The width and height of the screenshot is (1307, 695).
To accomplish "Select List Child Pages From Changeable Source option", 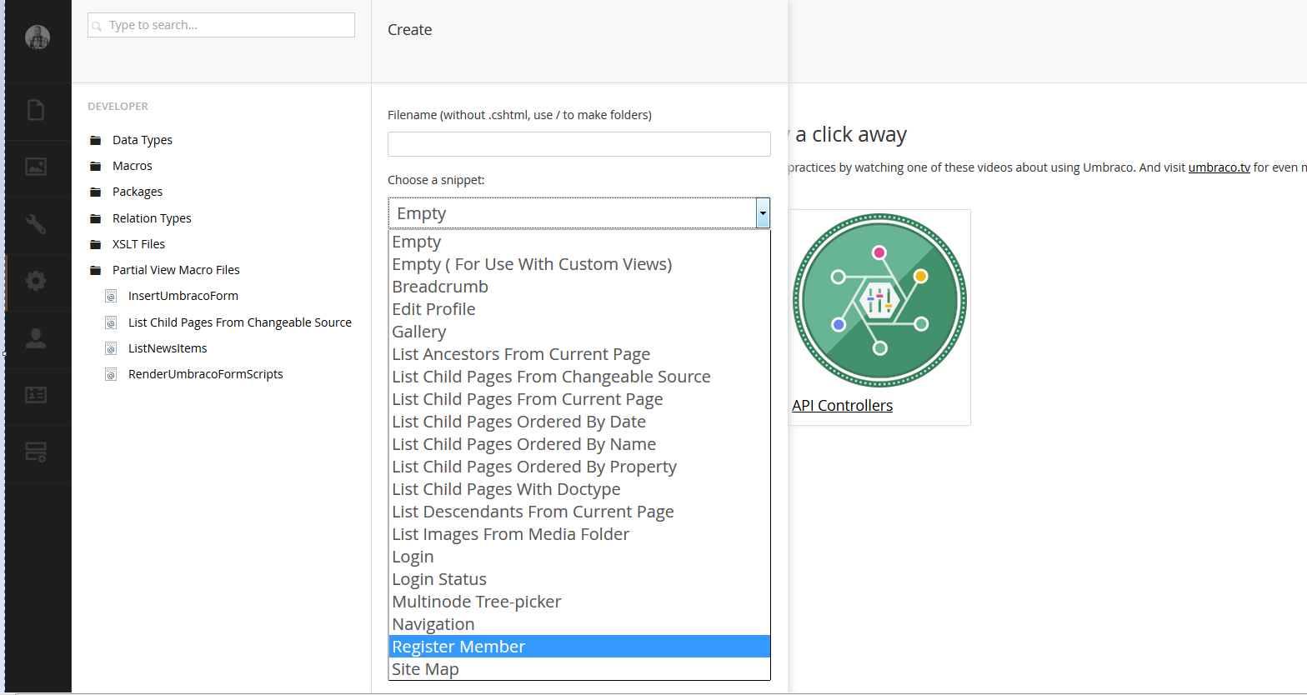I will tap(579, 377).
